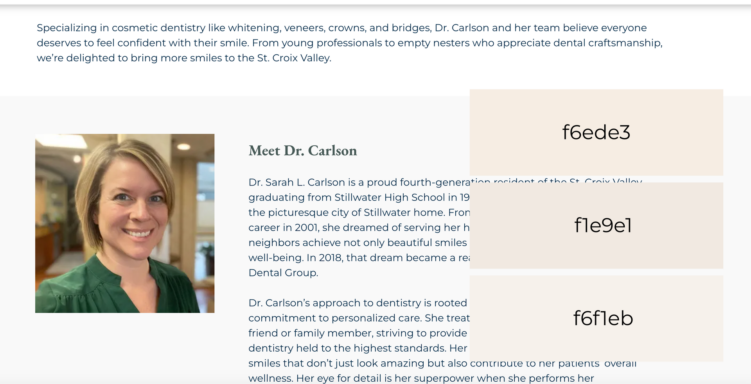Select the f6ede3 color swatch
The image size is (751, 384).
(596, 132)
